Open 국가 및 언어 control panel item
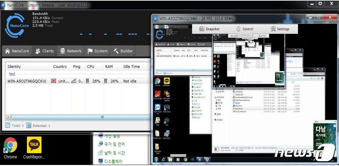This screenshot has width=339, height=166. tap(111, 144)
